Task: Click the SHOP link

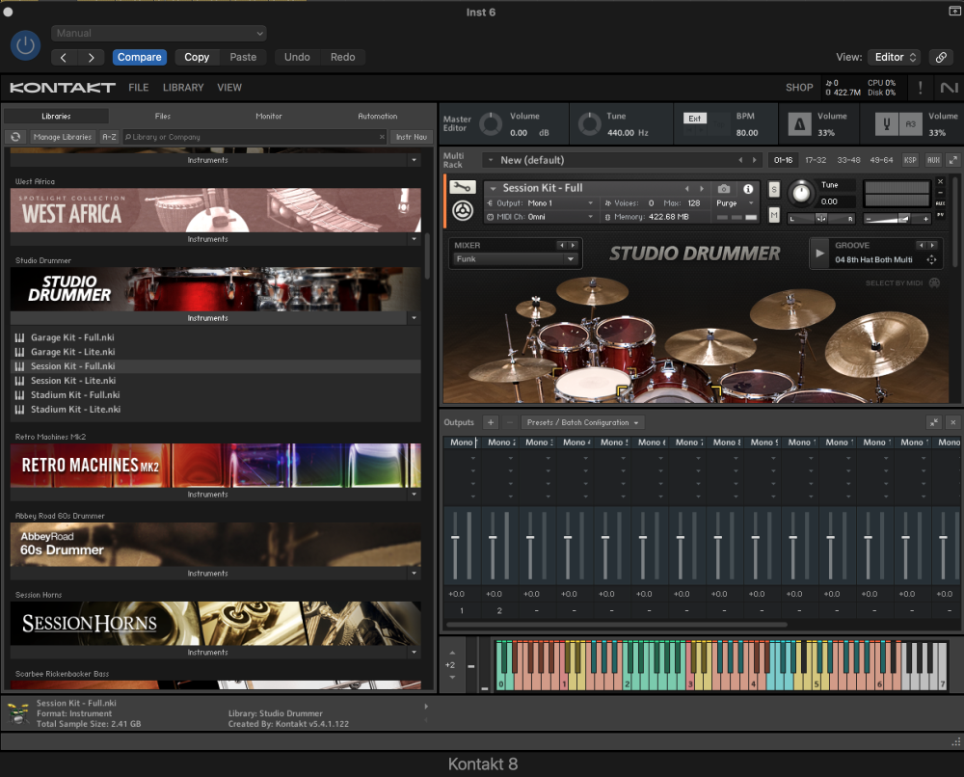Action: point(799,88)
